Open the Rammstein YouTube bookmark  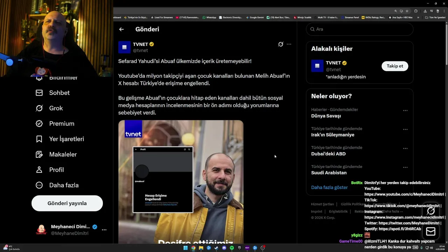(x=187, y=17)
